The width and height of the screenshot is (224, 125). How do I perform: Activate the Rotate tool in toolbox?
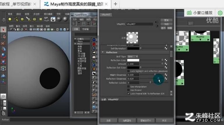click(3, 56)
